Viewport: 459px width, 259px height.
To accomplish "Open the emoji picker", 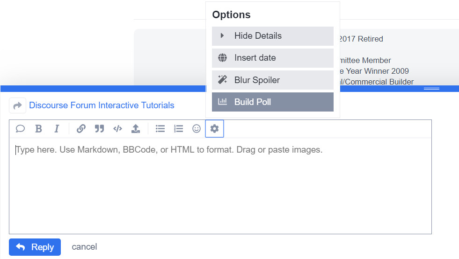I will (197, 129).
